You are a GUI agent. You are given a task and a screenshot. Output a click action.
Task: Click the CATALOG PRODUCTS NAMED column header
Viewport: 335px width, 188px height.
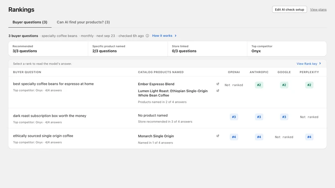[161, 72]
